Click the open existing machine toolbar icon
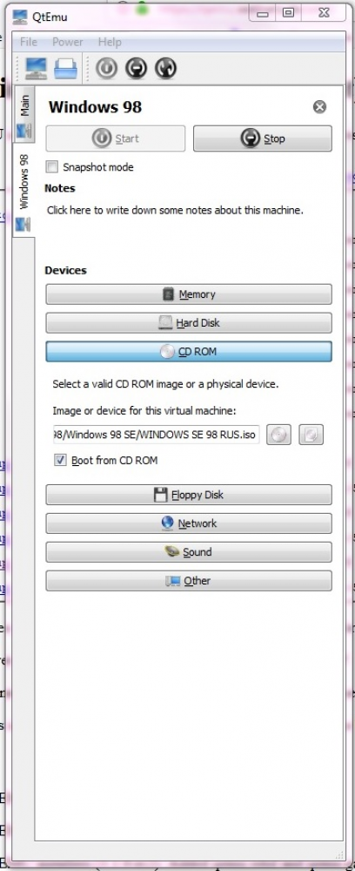The width and height of the screenshot is (355, 871). [65, 68]
